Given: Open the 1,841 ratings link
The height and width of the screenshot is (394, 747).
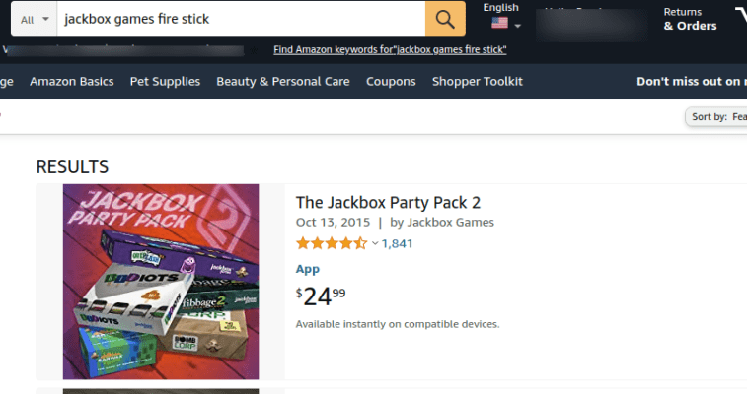Looking at the screenshot, I should [397, 243].
